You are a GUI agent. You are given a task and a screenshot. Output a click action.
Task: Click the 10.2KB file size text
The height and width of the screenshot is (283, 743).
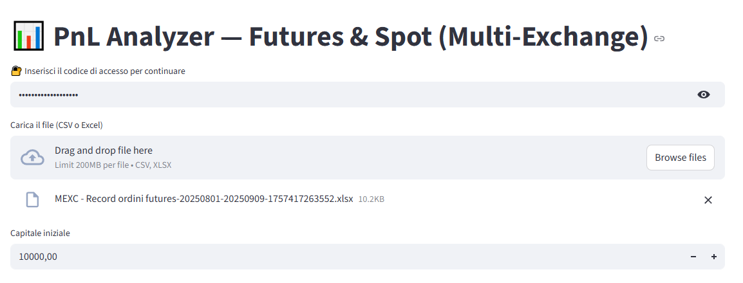coord(371,199)
